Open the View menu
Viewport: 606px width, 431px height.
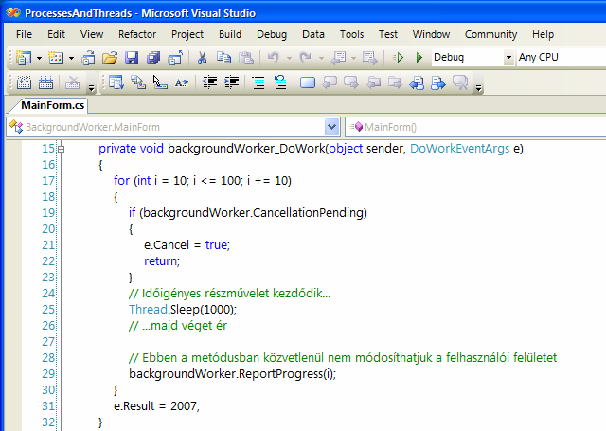92,34
